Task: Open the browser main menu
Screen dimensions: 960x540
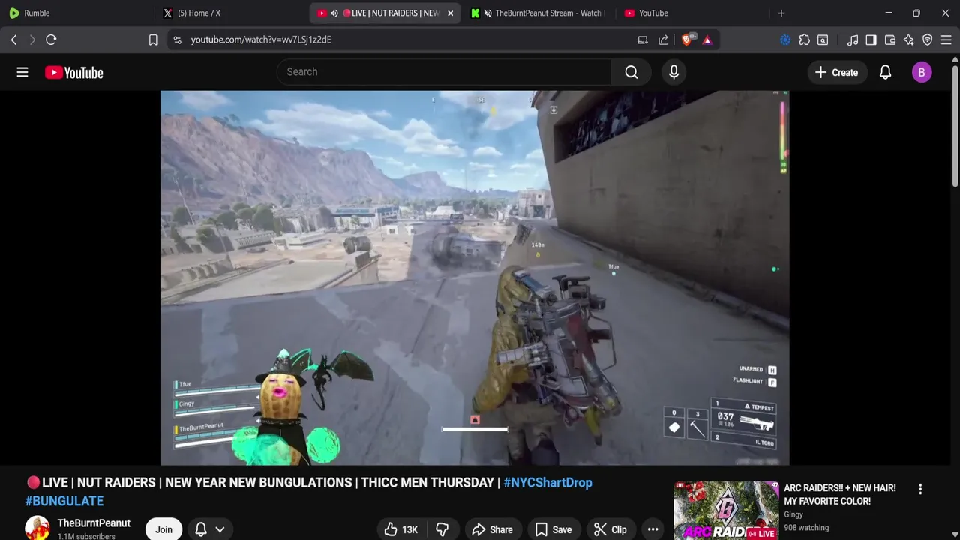Action: (946, 40)
